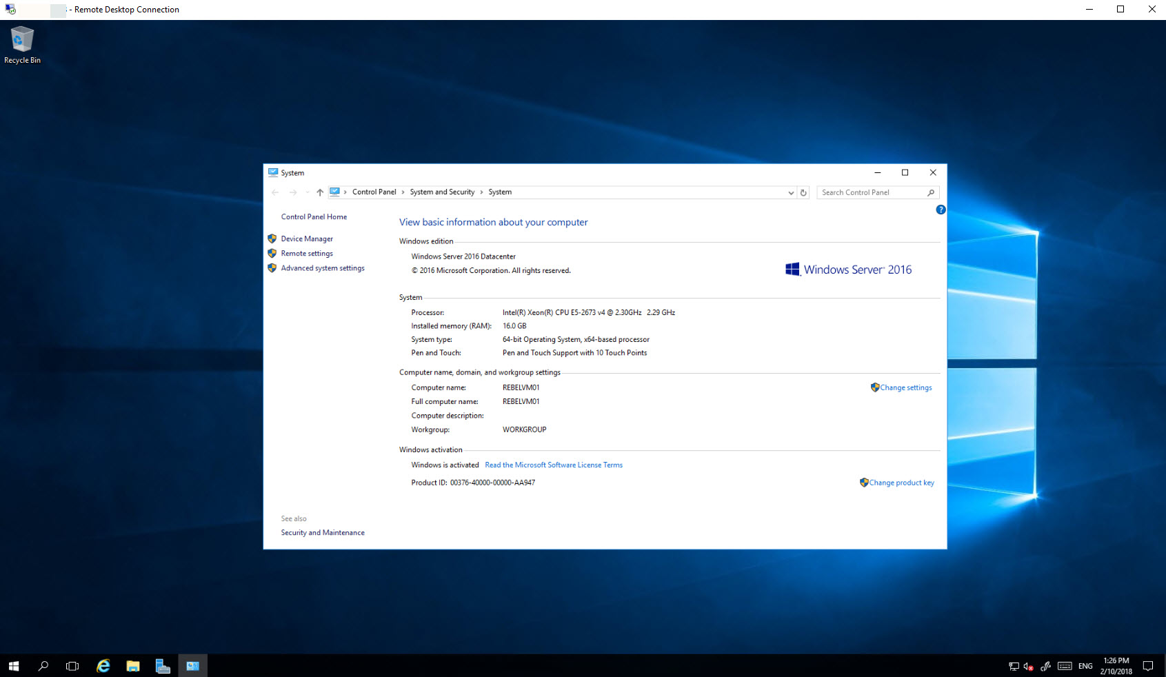This screenshot has height=677, width=1166.
Task: Open taskbar search magnifier
Action: pos(43,666)
